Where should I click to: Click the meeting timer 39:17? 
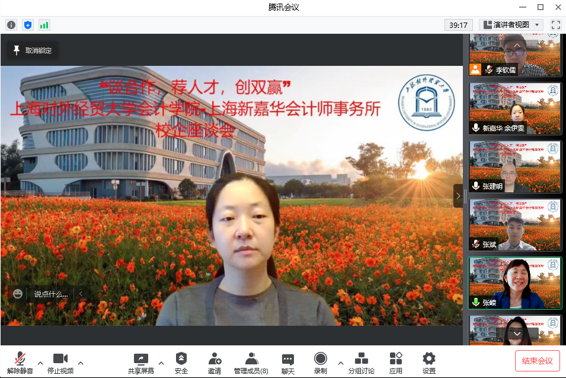459,25
